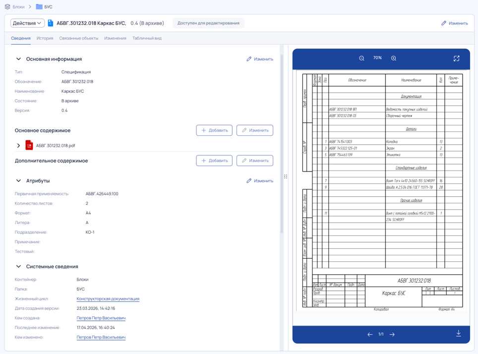Screen dimensions: 478x354
Task: Click the 70% zoom level value
Action: tap(377, 58)
